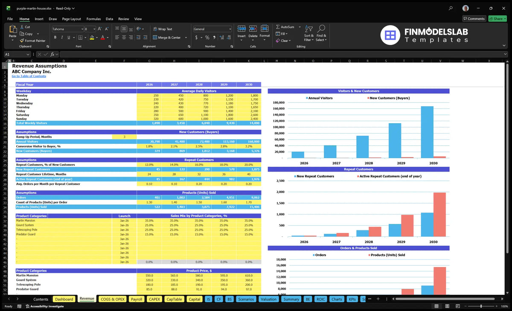The image size is (512, 311).
Task: Apply Bold formatting
Action: (55, 38)
